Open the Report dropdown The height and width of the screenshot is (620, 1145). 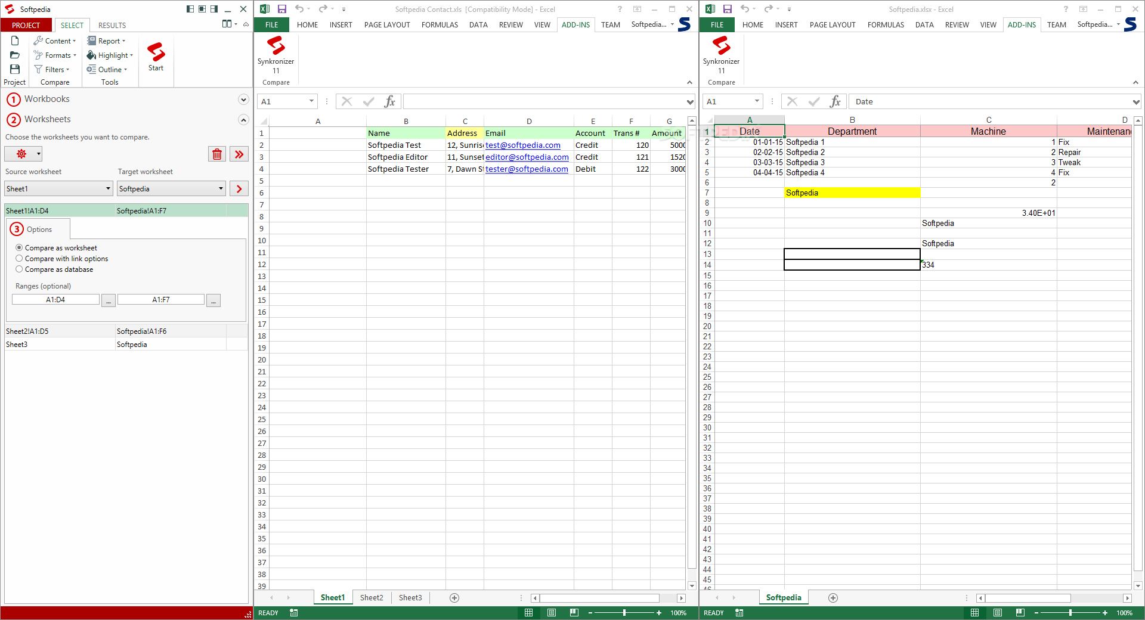pyautogui.click(x=106, y=41)
